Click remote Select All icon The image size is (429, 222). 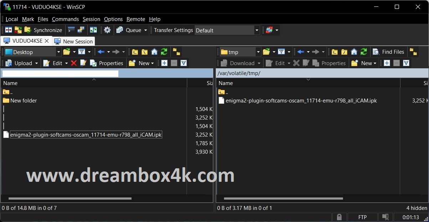406,63
